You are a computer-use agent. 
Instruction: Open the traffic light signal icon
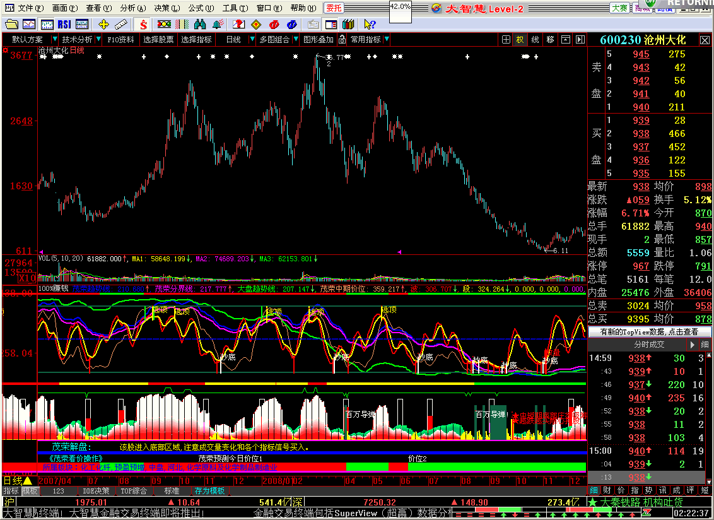click(164, 24)
